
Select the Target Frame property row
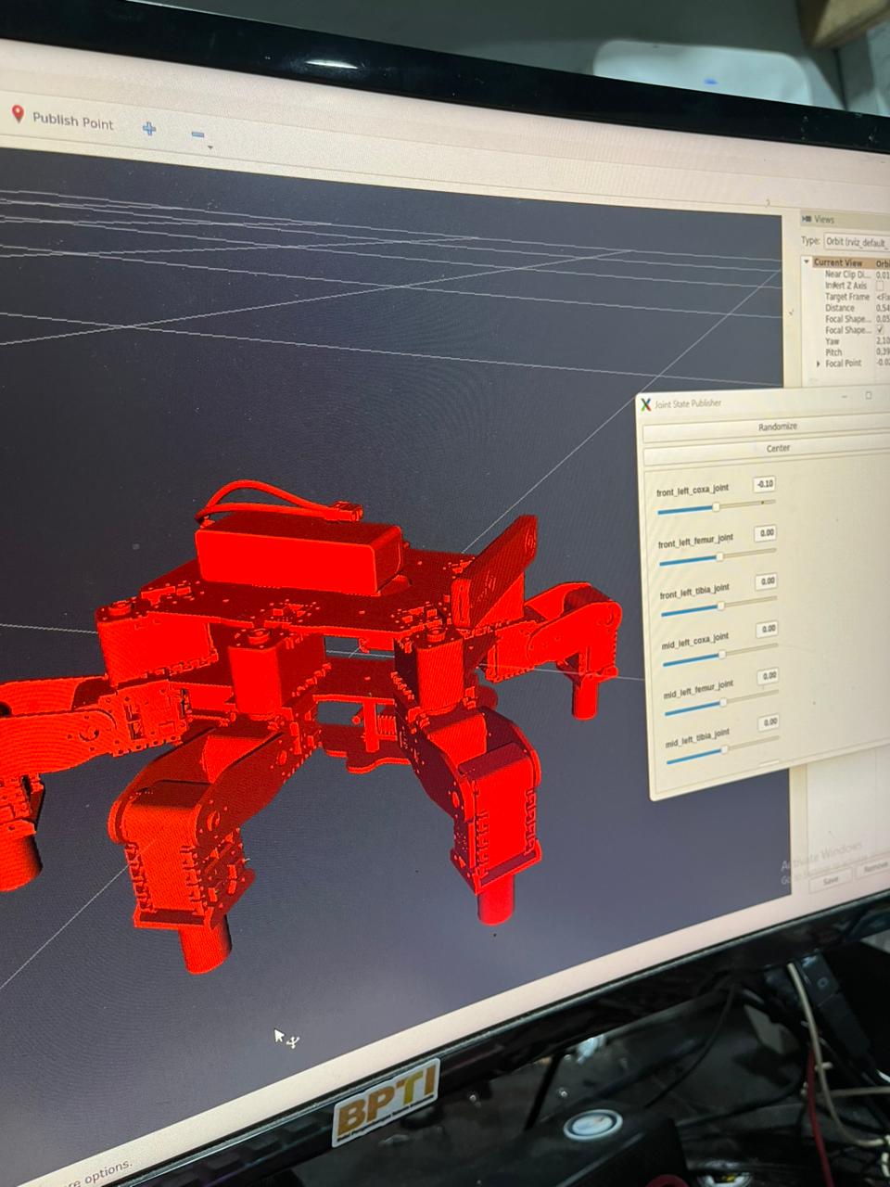[846, 297]
